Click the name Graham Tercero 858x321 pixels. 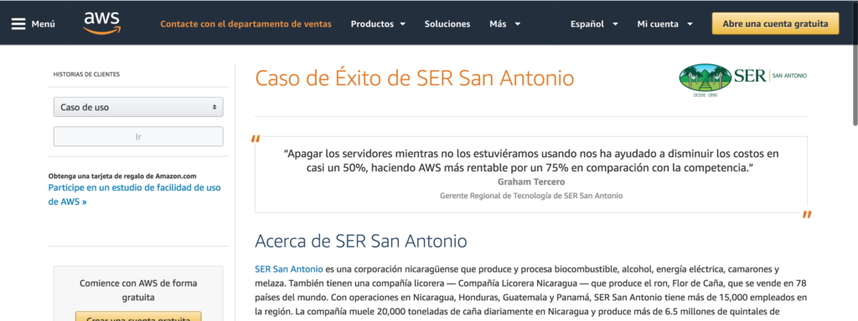coord(530,181)
